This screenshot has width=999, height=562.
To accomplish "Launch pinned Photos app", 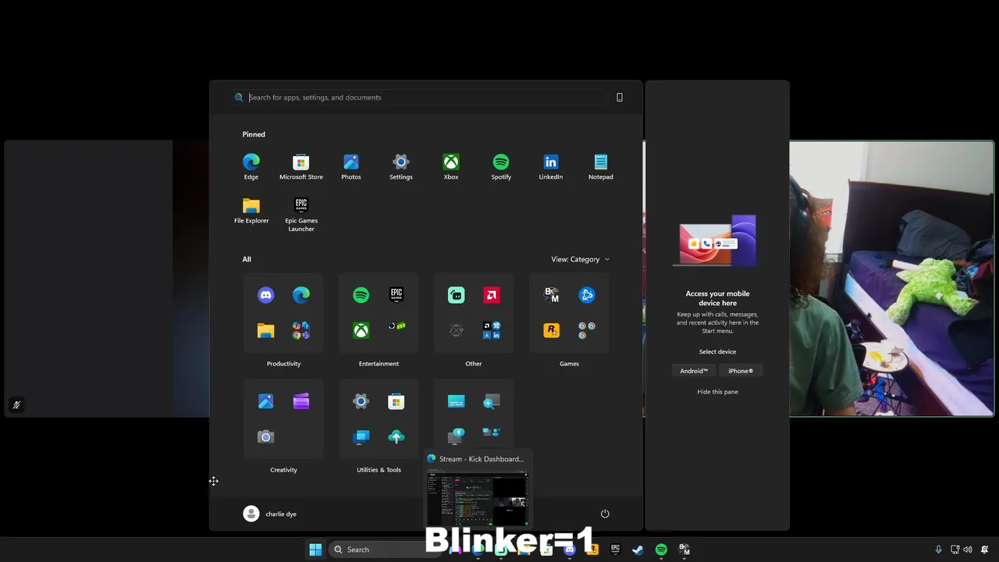I will (350, 166).
